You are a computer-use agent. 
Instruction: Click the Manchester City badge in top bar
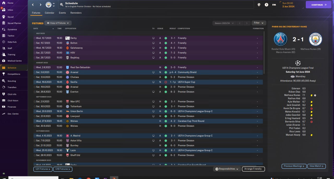pos(49,5)
